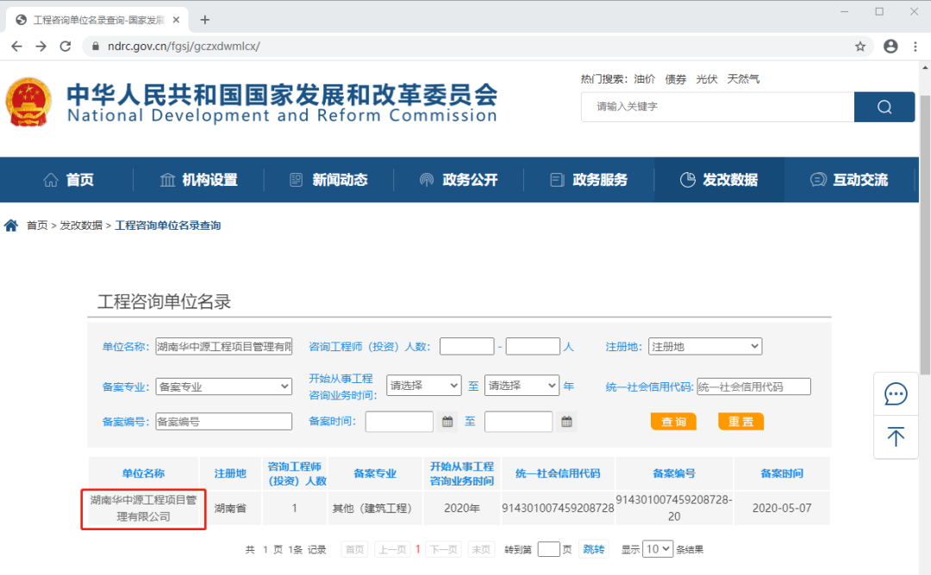Focus the 单位名称 input field

224,346
